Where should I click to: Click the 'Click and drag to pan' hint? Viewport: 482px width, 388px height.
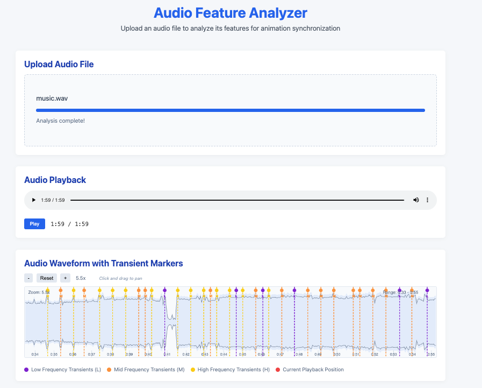click(x=120, y=278)
